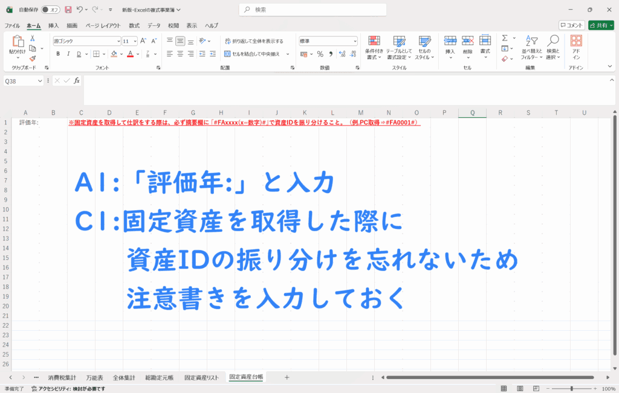The height and width of the screenshot is (393, 619).
Task: Click the AutoSum sigma icon
Action: [505, 38]
